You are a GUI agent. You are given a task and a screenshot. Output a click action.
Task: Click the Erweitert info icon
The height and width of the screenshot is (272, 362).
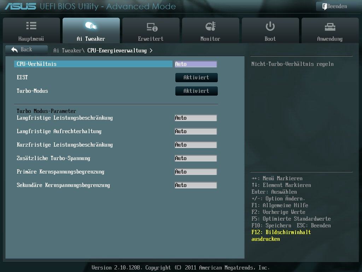pos(152,27)
